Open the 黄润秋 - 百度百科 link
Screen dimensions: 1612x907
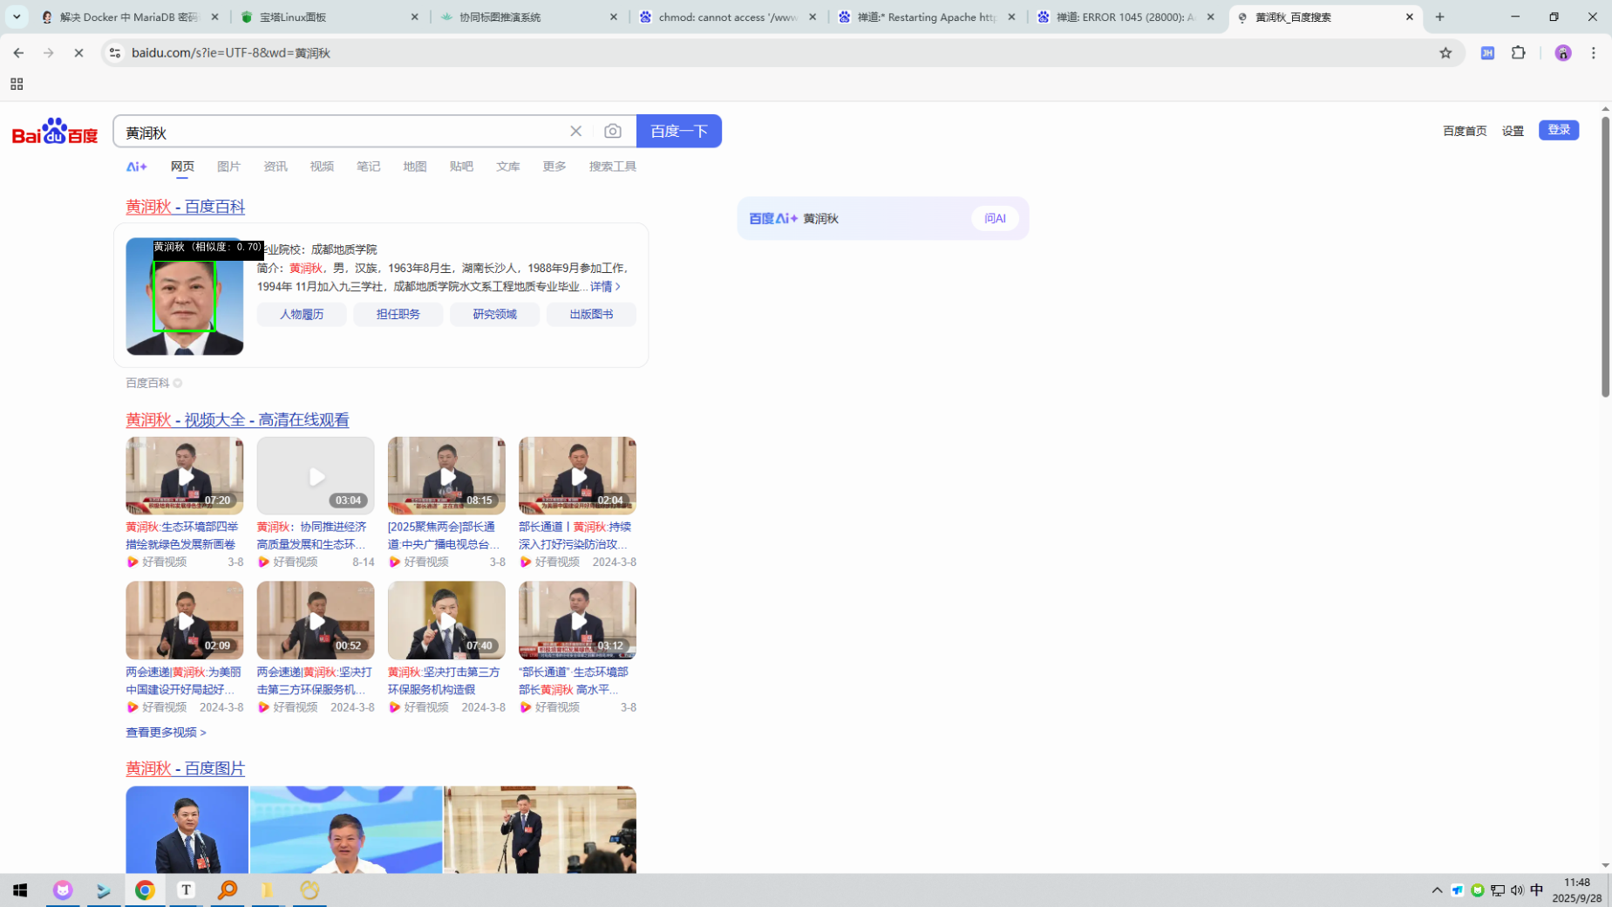tap(185, 207)
